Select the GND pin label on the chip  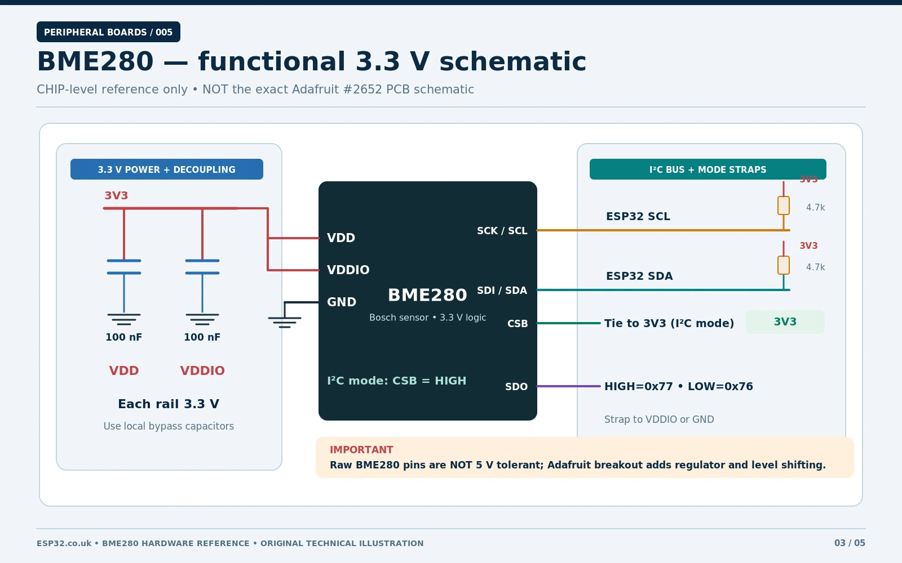coord(342,302)
